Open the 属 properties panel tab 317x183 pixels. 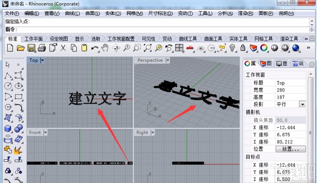click(x=250, y=64)
